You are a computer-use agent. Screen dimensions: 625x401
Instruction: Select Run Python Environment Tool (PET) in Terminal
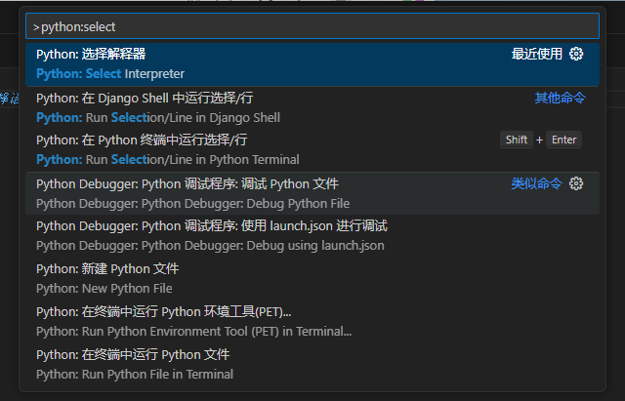click(x=312, y=321)
